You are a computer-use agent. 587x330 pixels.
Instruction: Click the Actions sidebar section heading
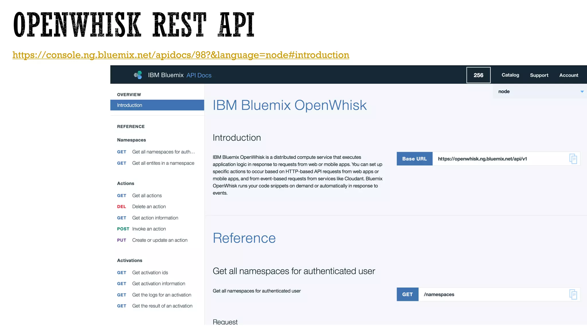pos(126,183)
